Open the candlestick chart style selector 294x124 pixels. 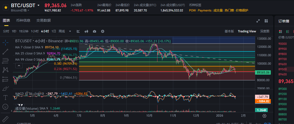point(86,31)
